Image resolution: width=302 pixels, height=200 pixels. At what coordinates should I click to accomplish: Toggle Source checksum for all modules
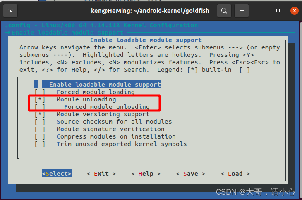click(40, 122)
